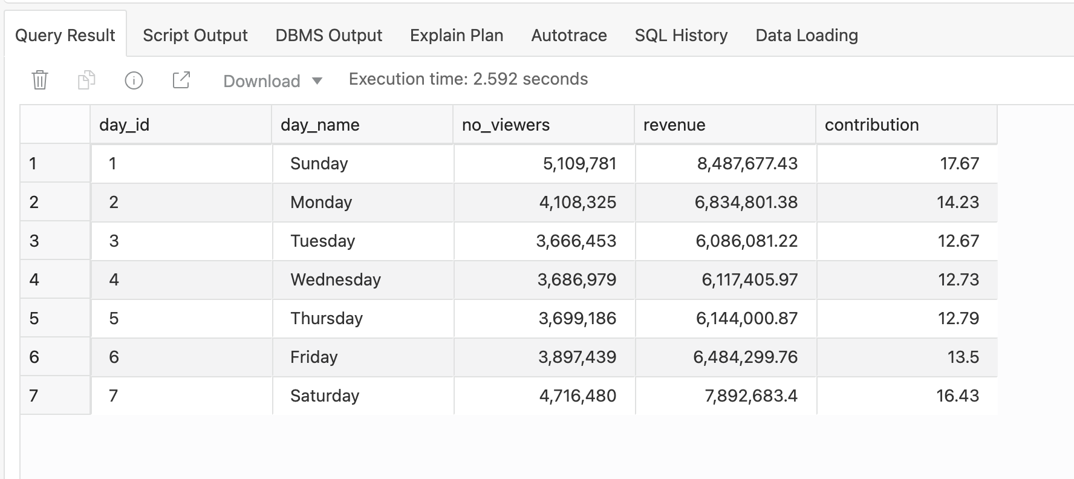The width and height of the screenshot is (1074, 479).
Task: Click the 5,109,781 viewers cell
Action: point(544,163)
